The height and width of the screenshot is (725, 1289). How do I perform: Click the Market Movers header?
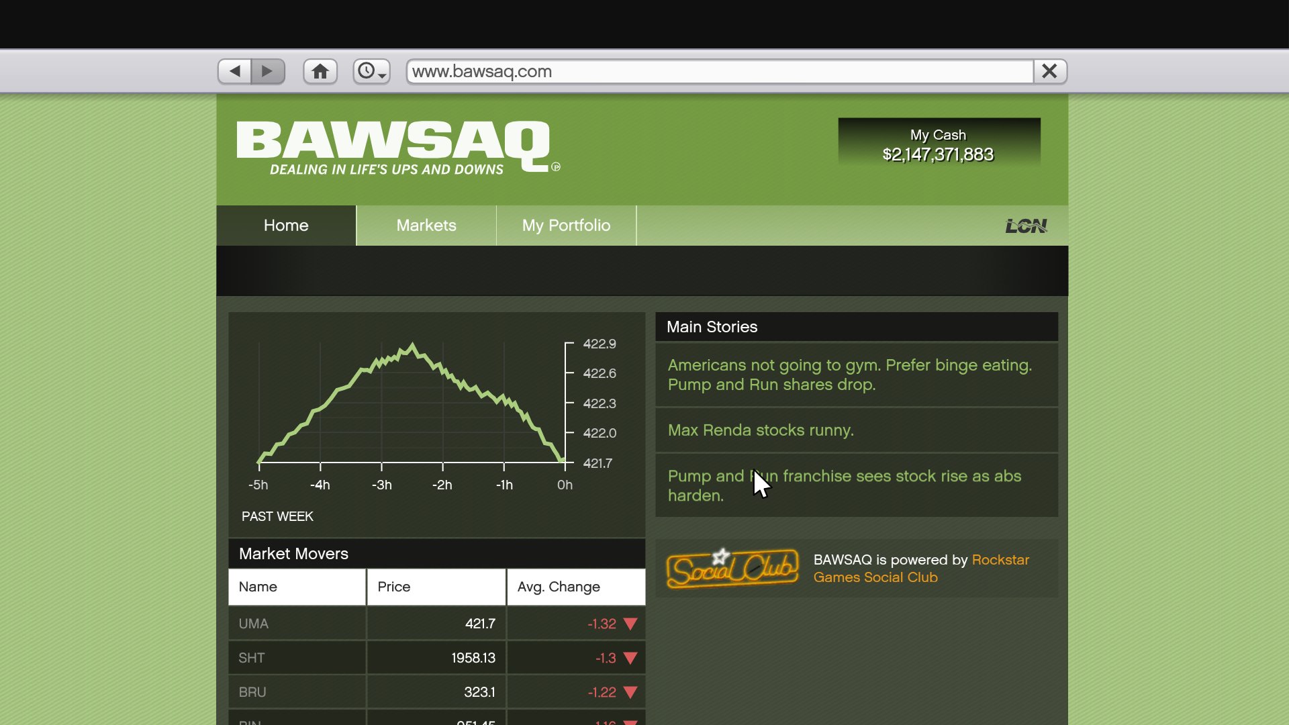(436, 554)
